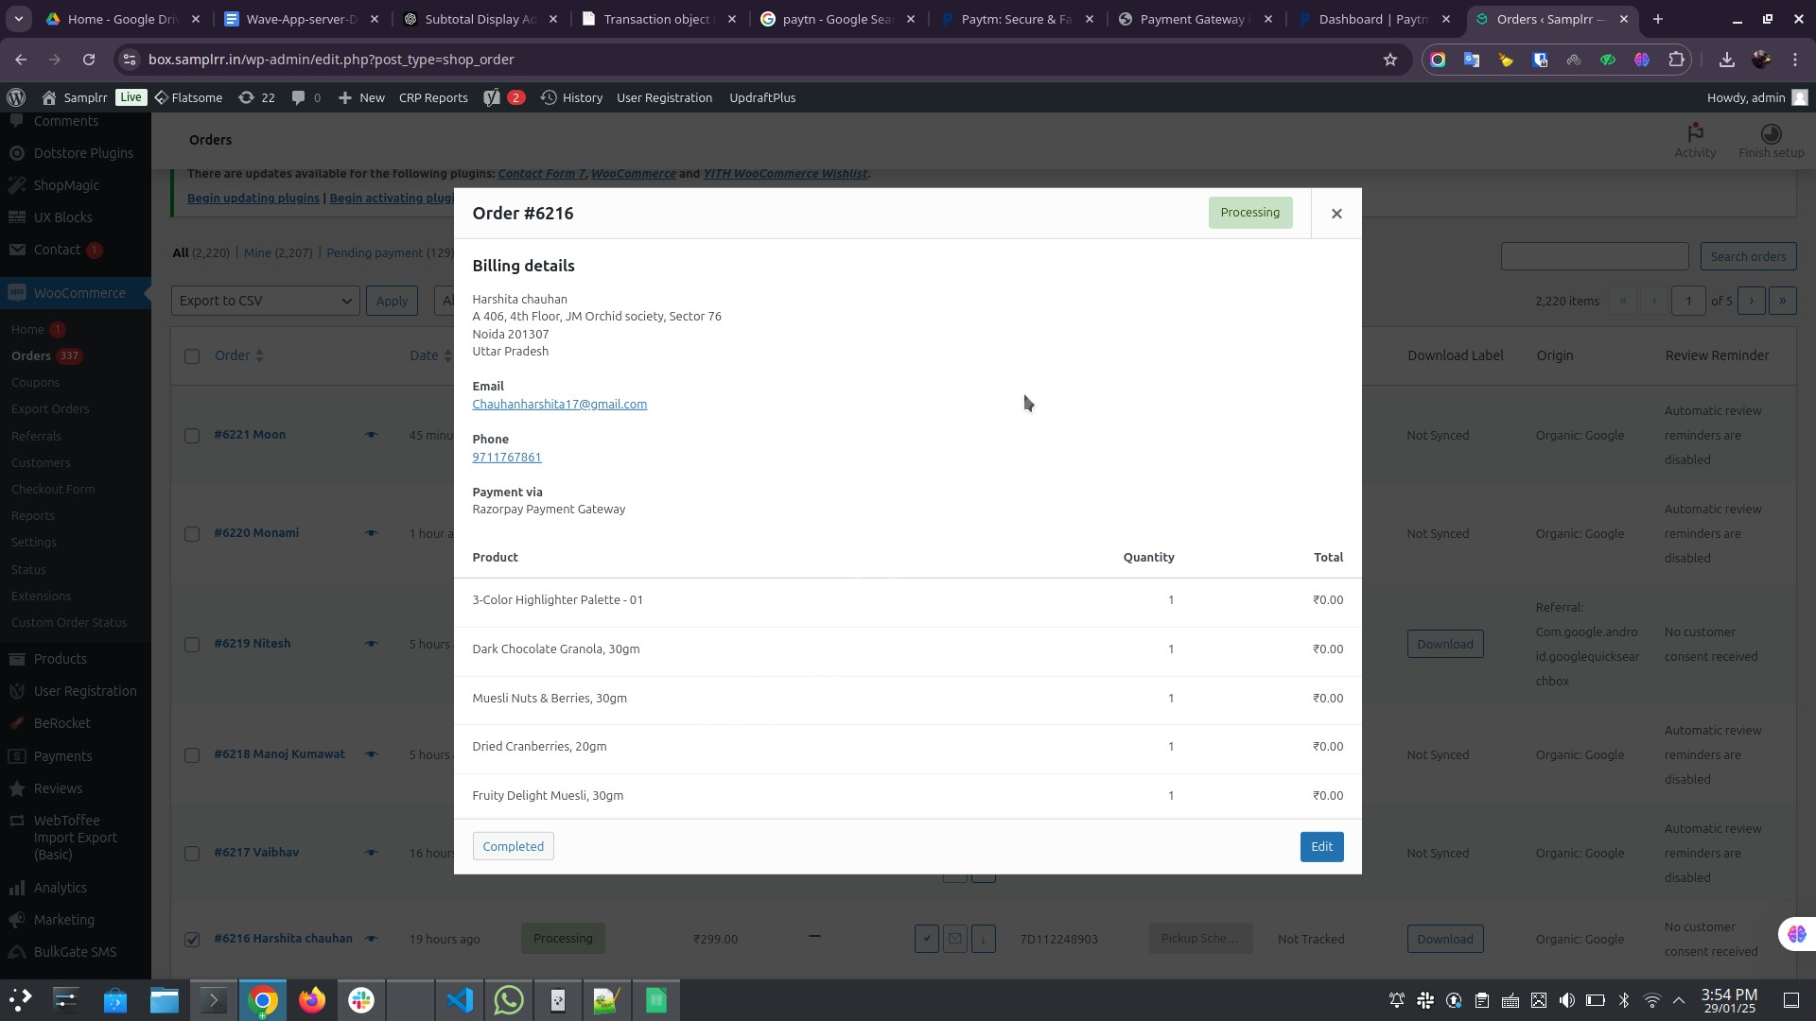The height and width of the screenshot is (1021, 1816).
Task: Open Flatsome theme menu
Action: (188, 97)
